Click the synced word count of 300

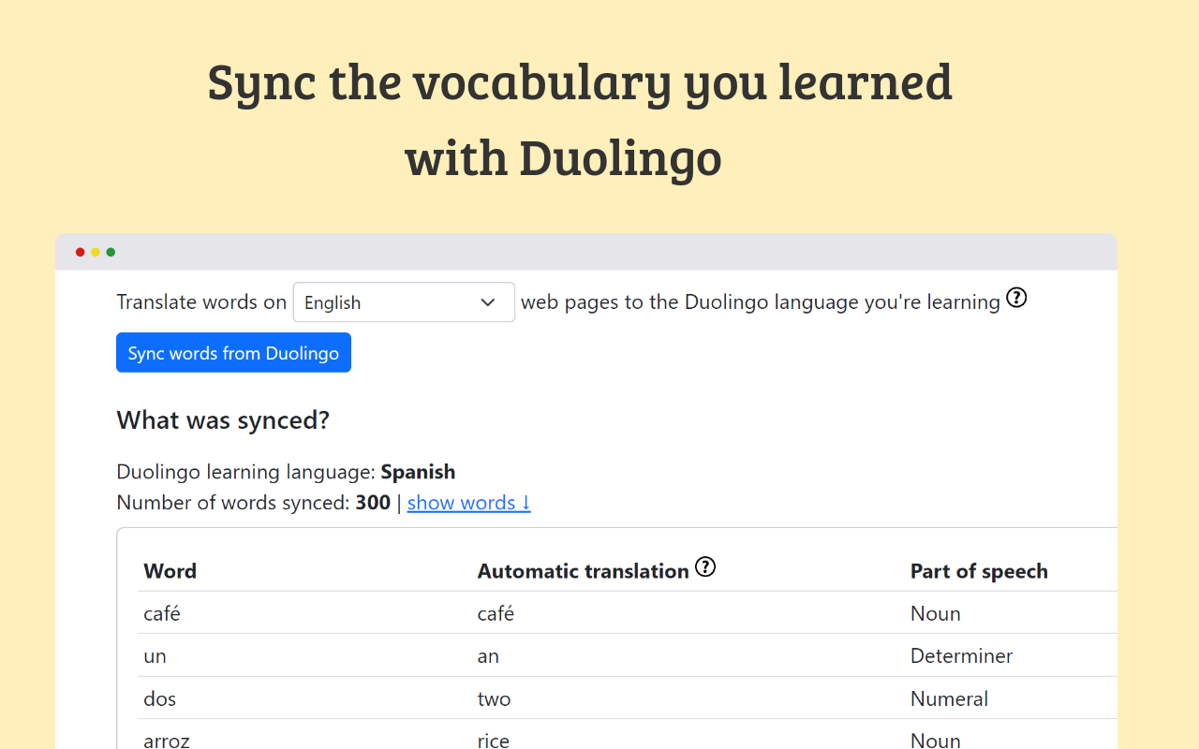tap(373, 502)
